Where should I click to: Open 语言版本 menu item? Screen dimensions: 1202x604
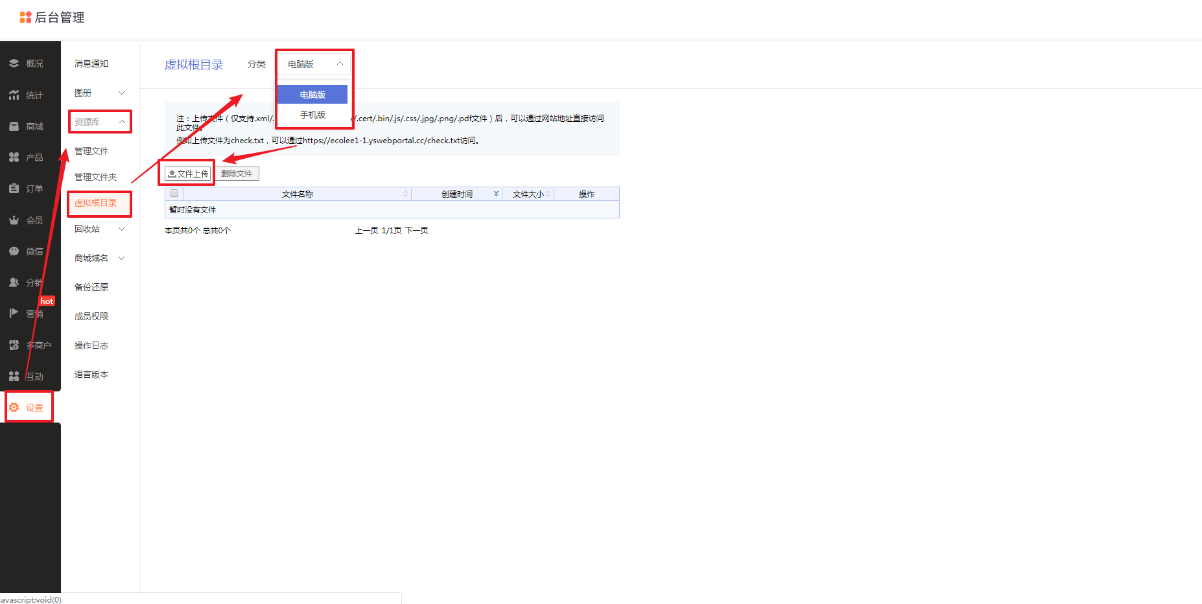pyautogui.click(x=91, y=375)
